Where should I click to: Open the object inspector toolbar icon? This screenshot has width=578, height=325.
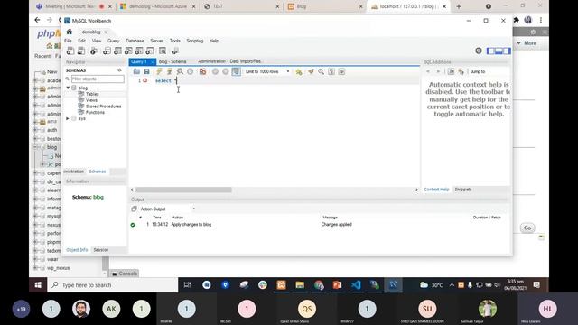click(94, 51)
